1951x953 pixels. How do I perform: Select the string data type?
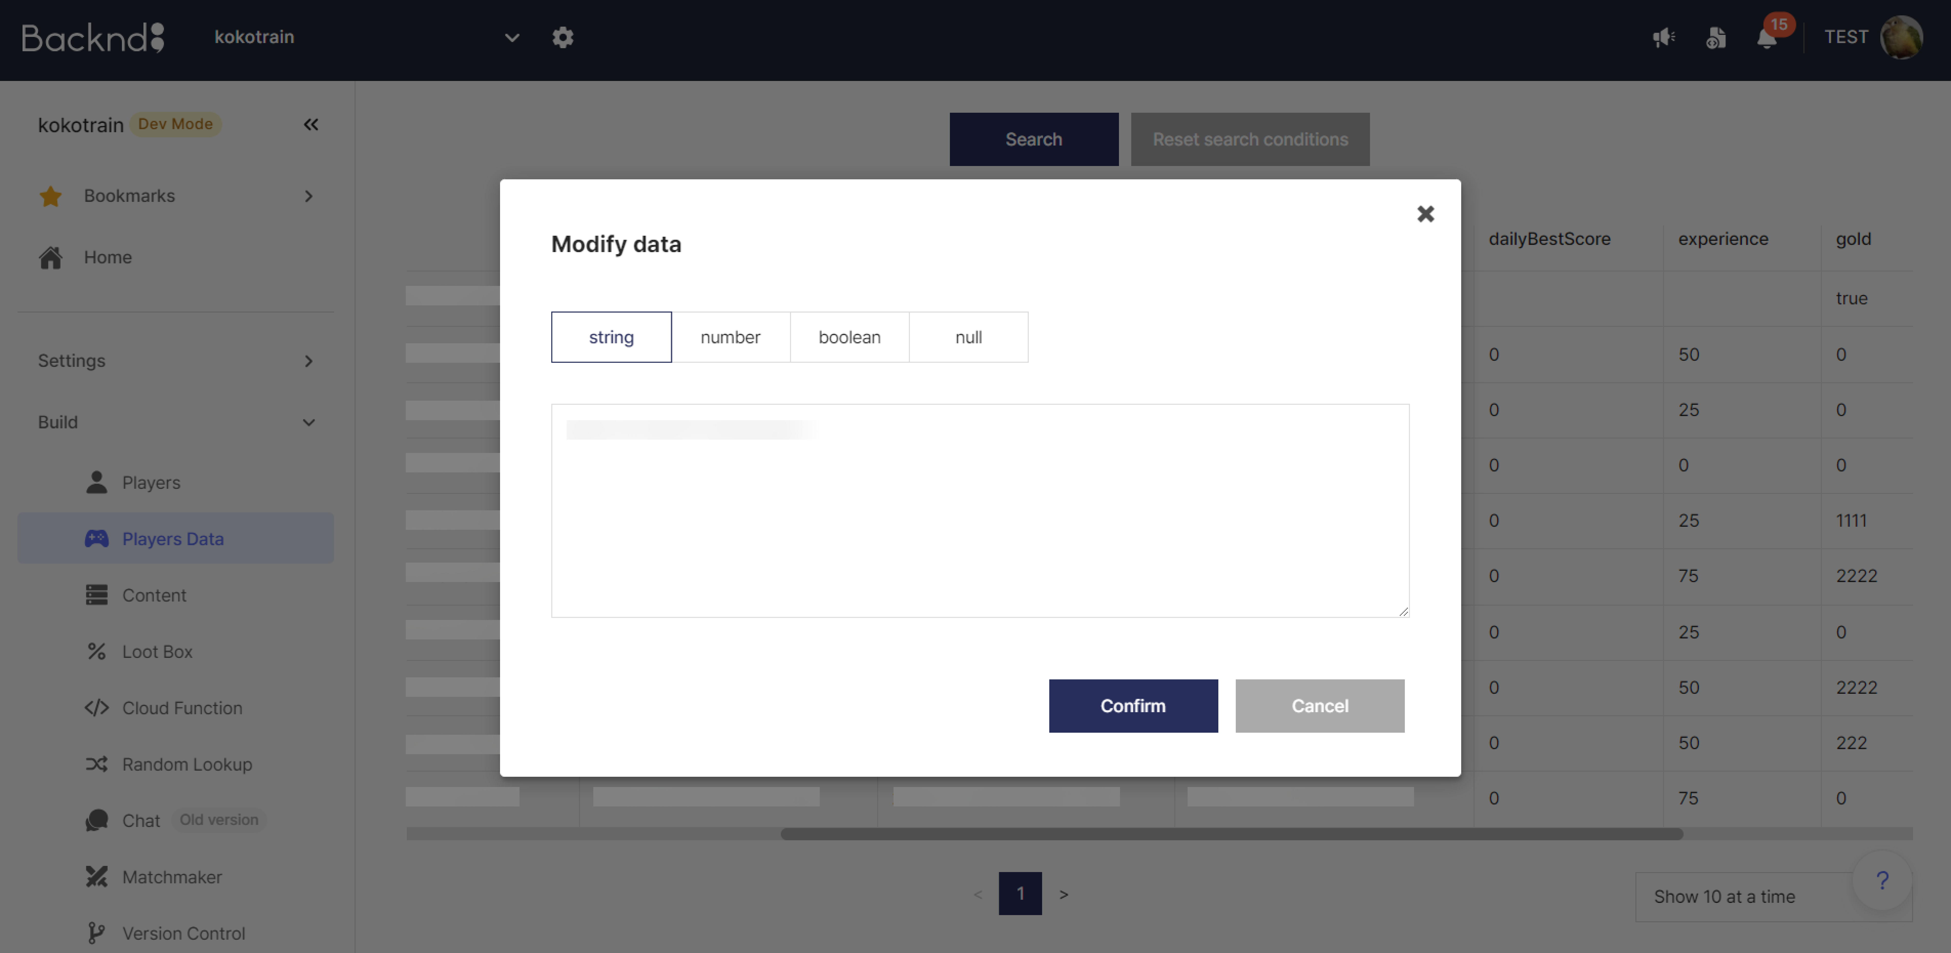[611, 337]
